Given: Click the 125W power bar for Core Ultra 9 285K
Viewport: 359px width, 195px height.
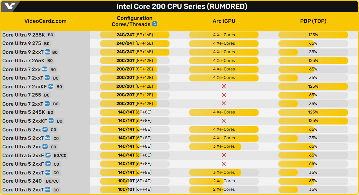Looking at the screenshot, I should 313,35.
